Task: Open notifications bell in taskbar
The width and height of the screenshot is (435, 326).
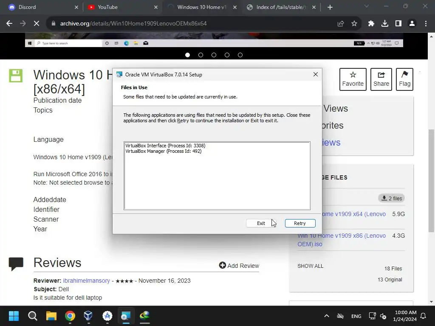Action: click(x=424, y=316)
